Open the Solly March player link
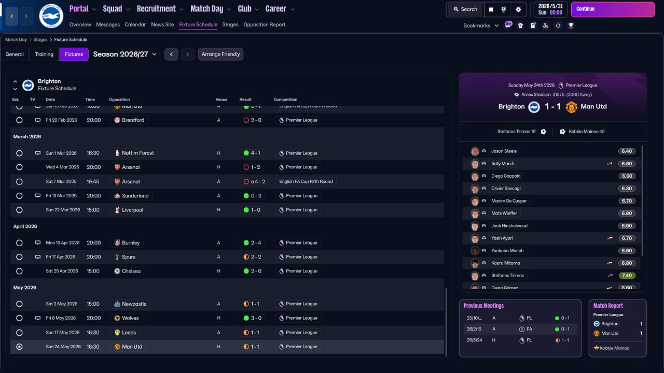The height and width of the screenshot is (373, 664). click(503, 164)
